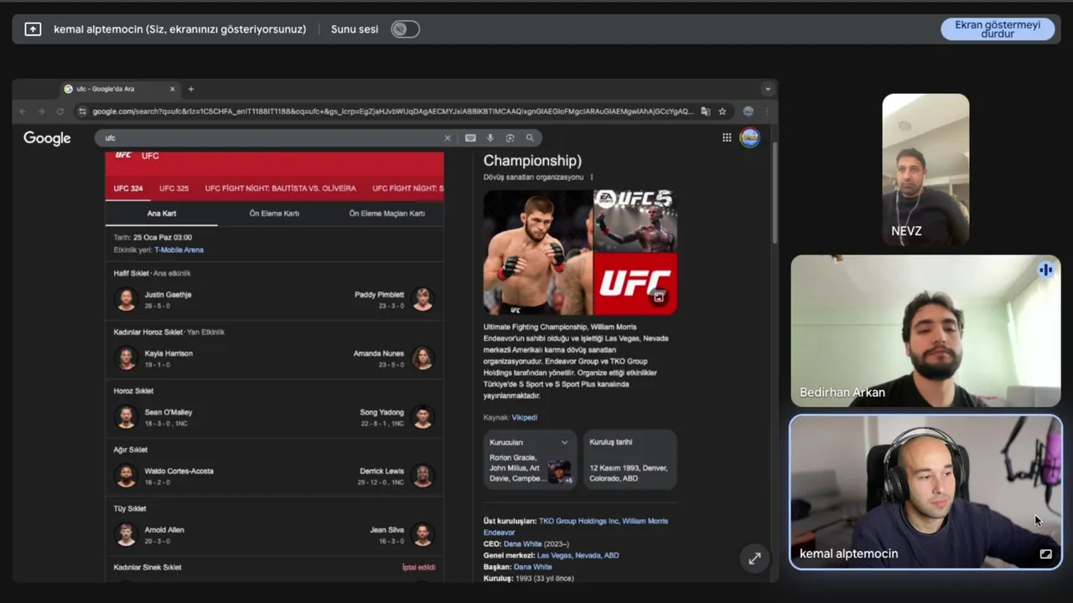Click the site info icon in address bar
This screenshot has height=603, width=1073.
pyautogui.click(x=82, y=111)
